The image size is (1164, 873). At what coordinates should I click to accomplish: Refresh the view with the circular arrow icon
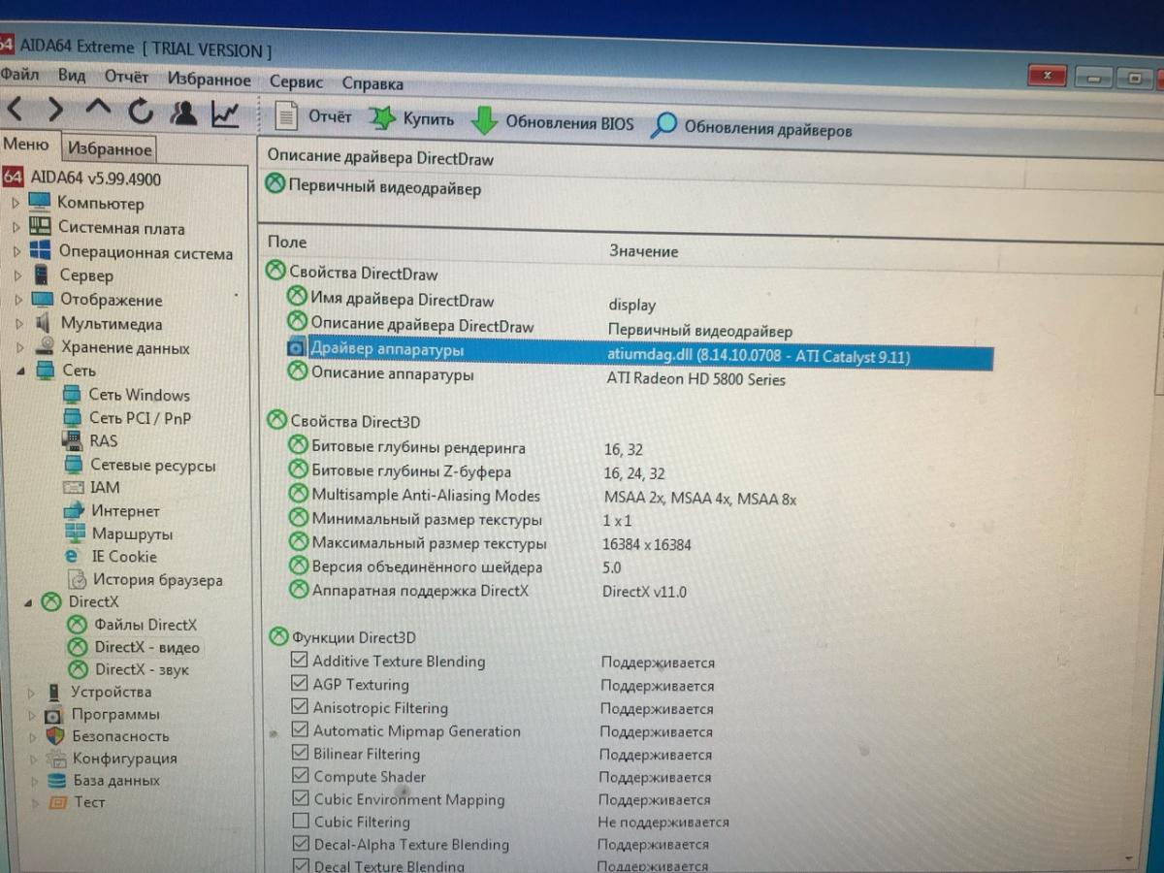tap(141, 112)
